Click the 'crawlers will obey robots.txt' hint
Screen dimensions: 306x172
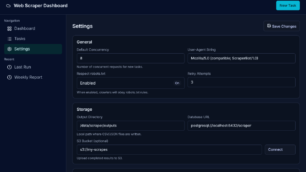pyautogui.click(x=112, y=93)
